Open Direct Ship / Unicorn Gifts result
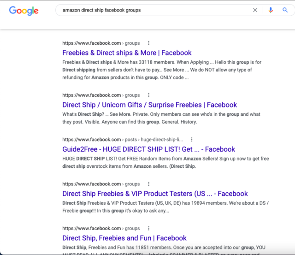The width and height of the screenshot is (295, 255). click(x=149, y=105)
